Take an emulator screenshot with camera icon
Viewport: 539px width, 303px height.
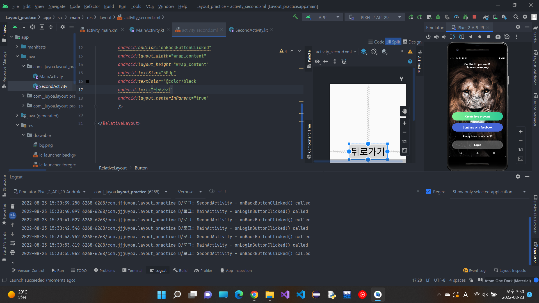coord(498,37)
